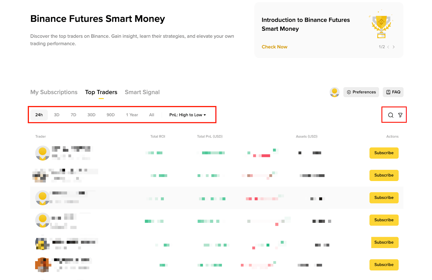
Task: Open the Preferences button
Action: pyautogui.click(x=361, y=92)
